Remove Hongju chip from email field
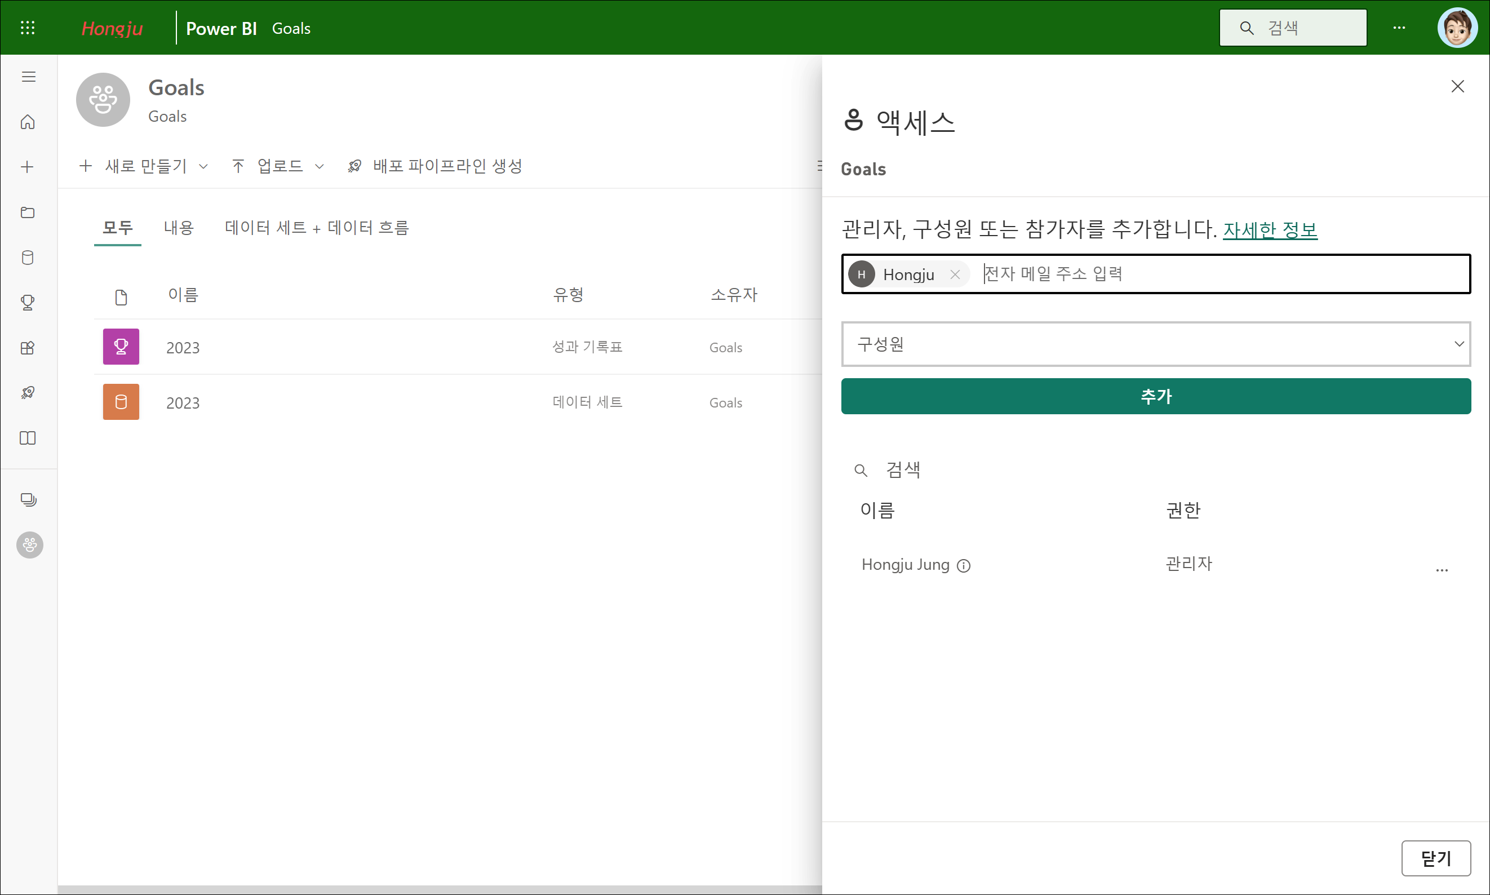 tap(955, 274)
